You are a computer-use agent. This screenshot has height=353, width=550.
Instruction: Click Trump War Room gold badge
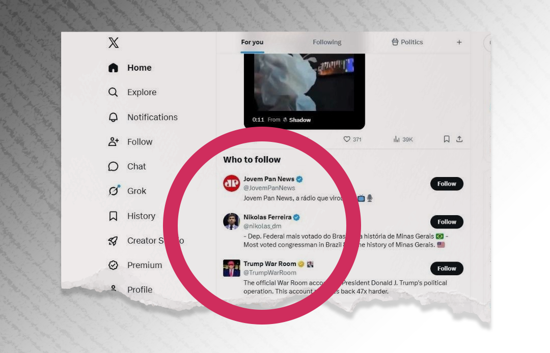pos(301,263)
